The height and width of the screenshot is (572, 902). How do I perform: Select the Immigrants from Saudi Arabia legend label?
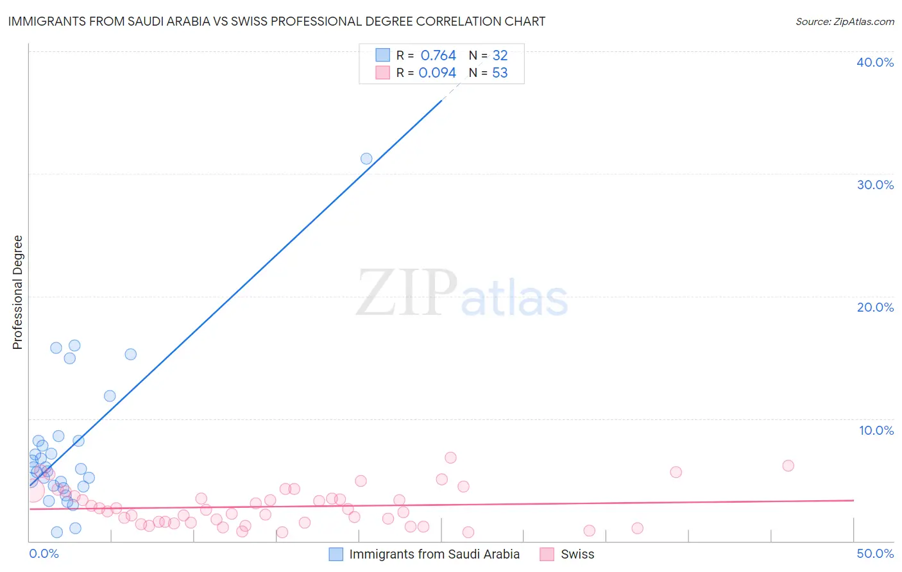(434, 554)
